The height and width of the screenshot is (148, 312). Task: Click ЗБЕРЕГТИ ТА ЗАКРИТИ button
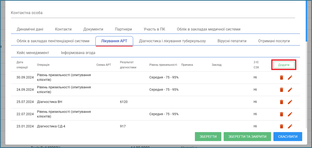pyautogui.click(x=247, y=137)
